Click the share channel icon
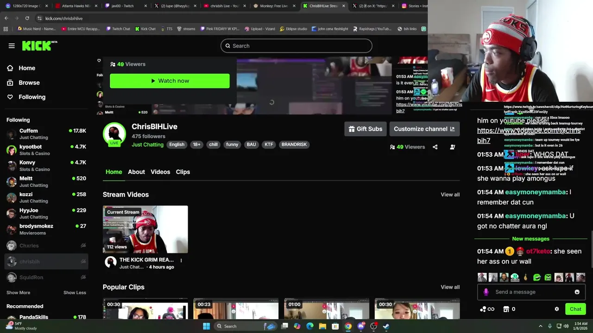The image size is (593, 333). point(435,147)
